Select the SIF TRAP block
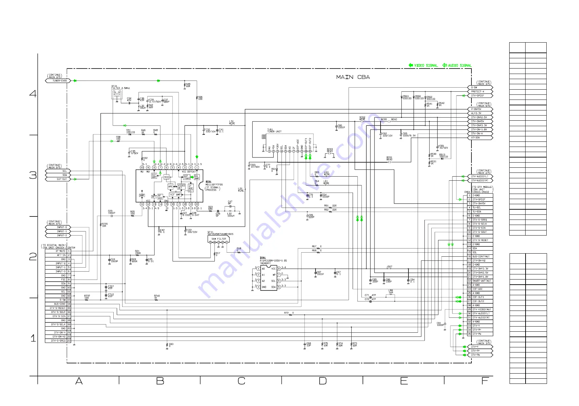Image resolution: width=579 pixels, height=406 pixels. pos(186,177)
